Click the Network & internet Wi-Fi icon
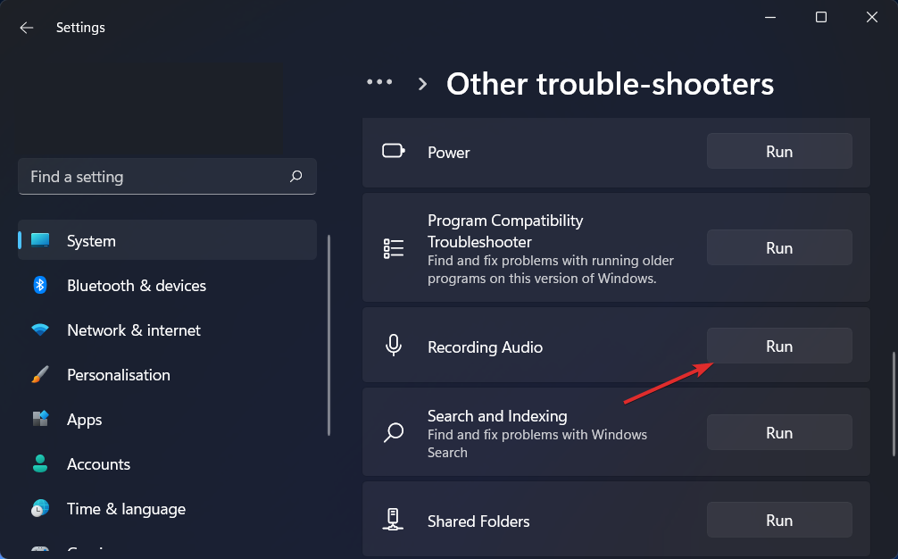Viewport: 898px width, 559px height. pos(40,330)
